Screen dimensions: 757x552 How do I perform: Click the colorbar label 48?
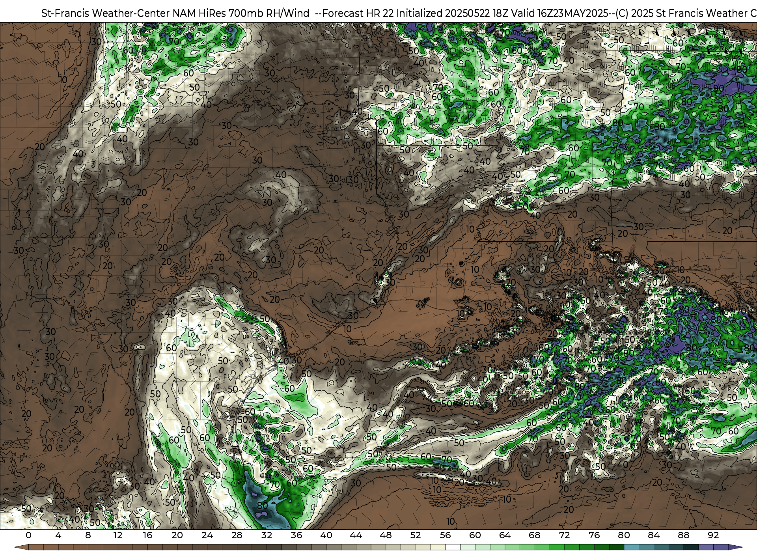pos(386,535)
